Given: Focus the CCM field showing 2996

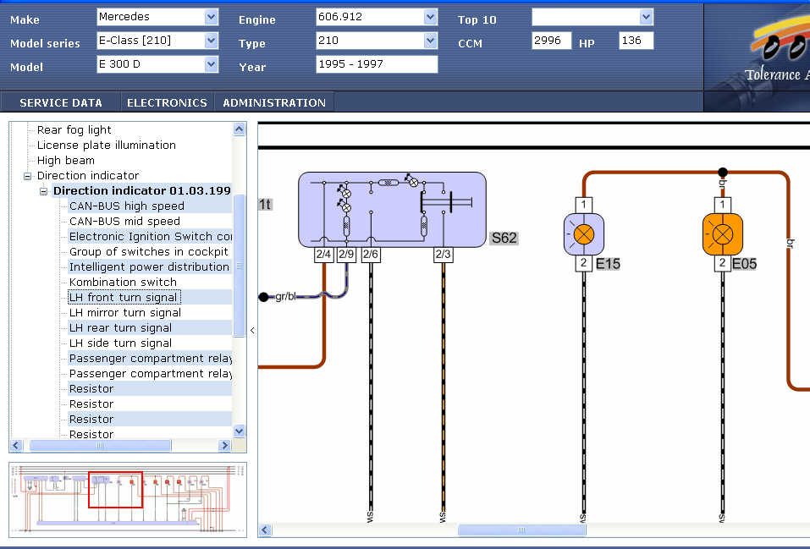Looking at the screenshot, I should 551,41.
